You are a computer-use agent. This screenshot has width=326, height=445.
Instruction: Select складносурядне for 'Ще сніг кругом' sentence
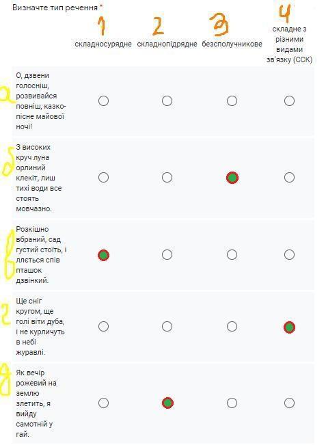tap(103, 326)
